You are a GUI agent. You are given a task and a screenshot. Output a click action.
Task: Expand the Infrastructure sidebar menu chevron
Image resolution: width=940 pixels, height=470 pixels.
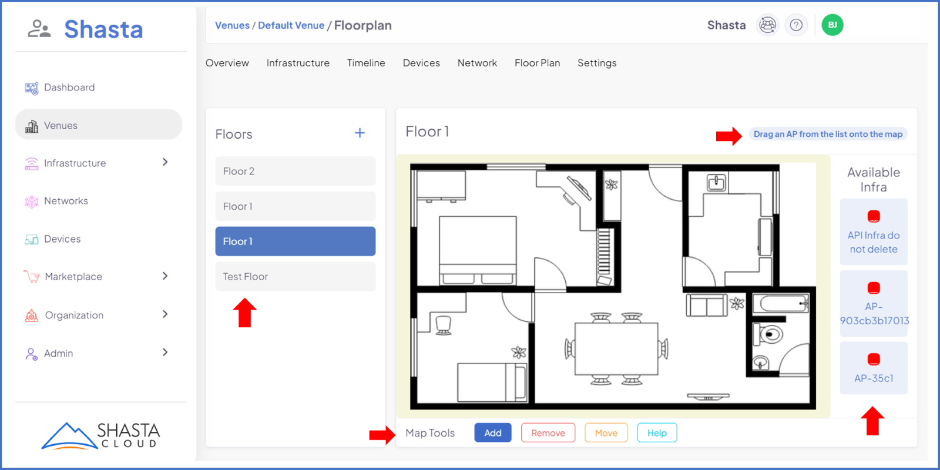click(165, 162)
